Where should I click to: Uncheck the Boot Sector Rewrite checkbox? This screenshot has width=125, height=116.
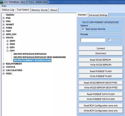(83, 29)
